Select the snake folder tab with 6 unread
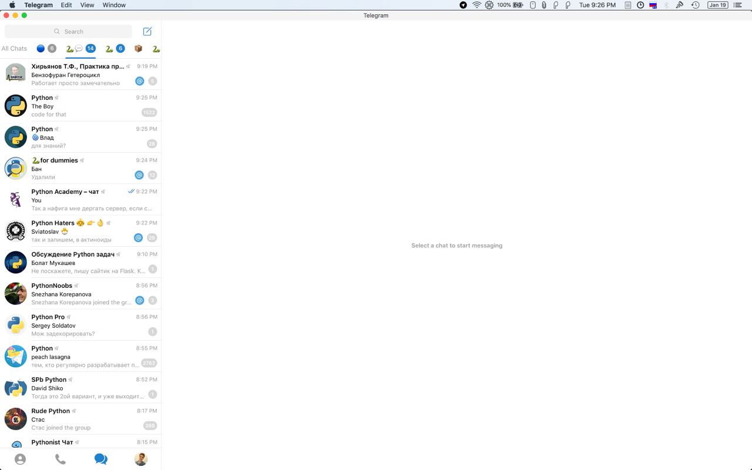 point(115,49)
